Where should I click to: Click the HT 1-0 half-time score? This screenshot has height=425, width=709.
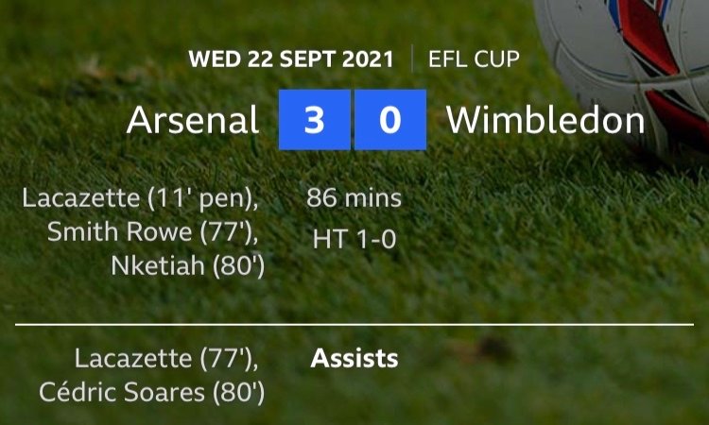(354, 240)
